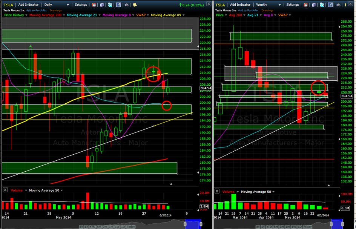Select Today range under Weekly chart
The image size is (356, 229).
coord(308,226)
